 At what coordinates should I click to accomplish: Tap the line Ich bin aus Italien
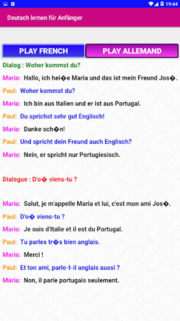82,103
